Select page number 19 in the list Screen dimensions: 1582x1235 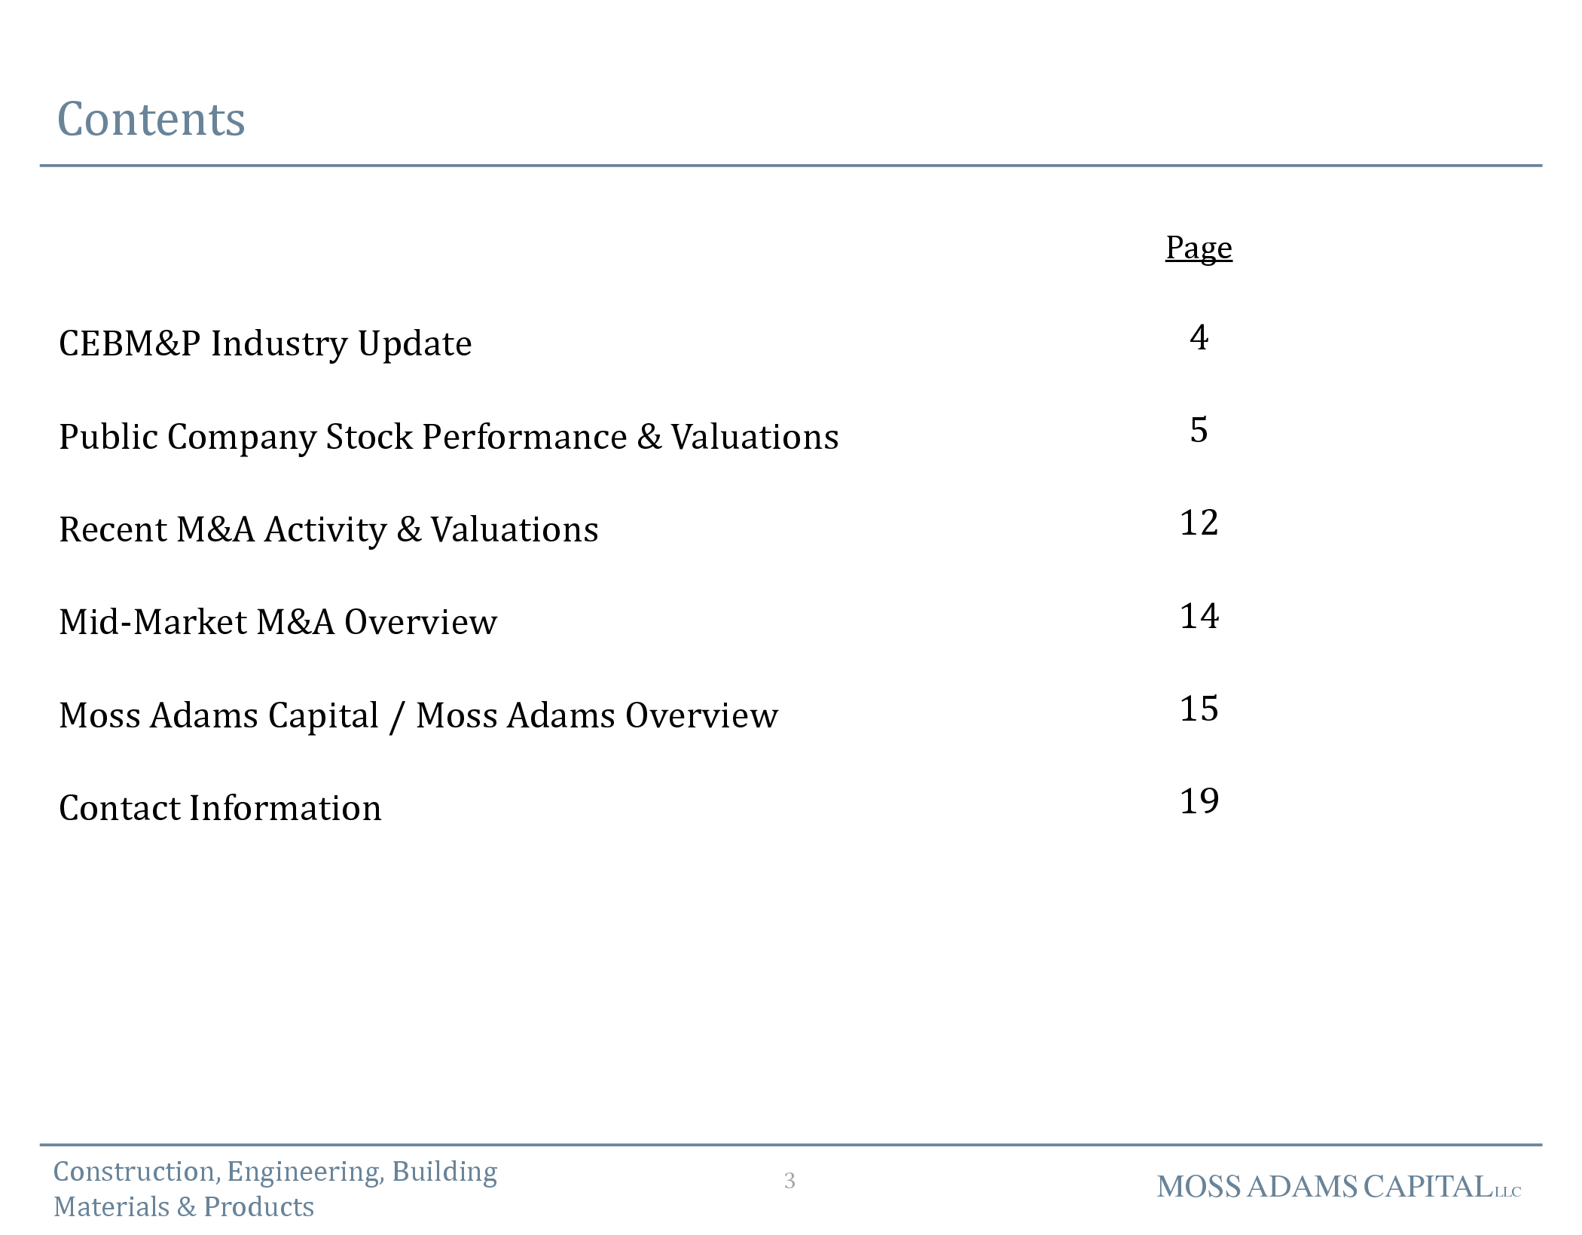click(x=1199, y=801)
